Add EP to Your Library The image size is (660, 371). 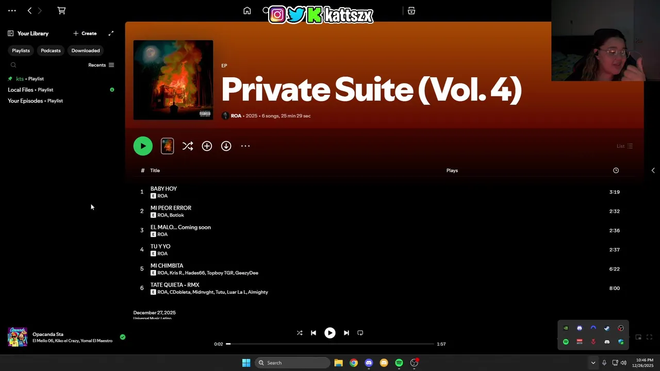pyautogui.click(x=207, y=146)
